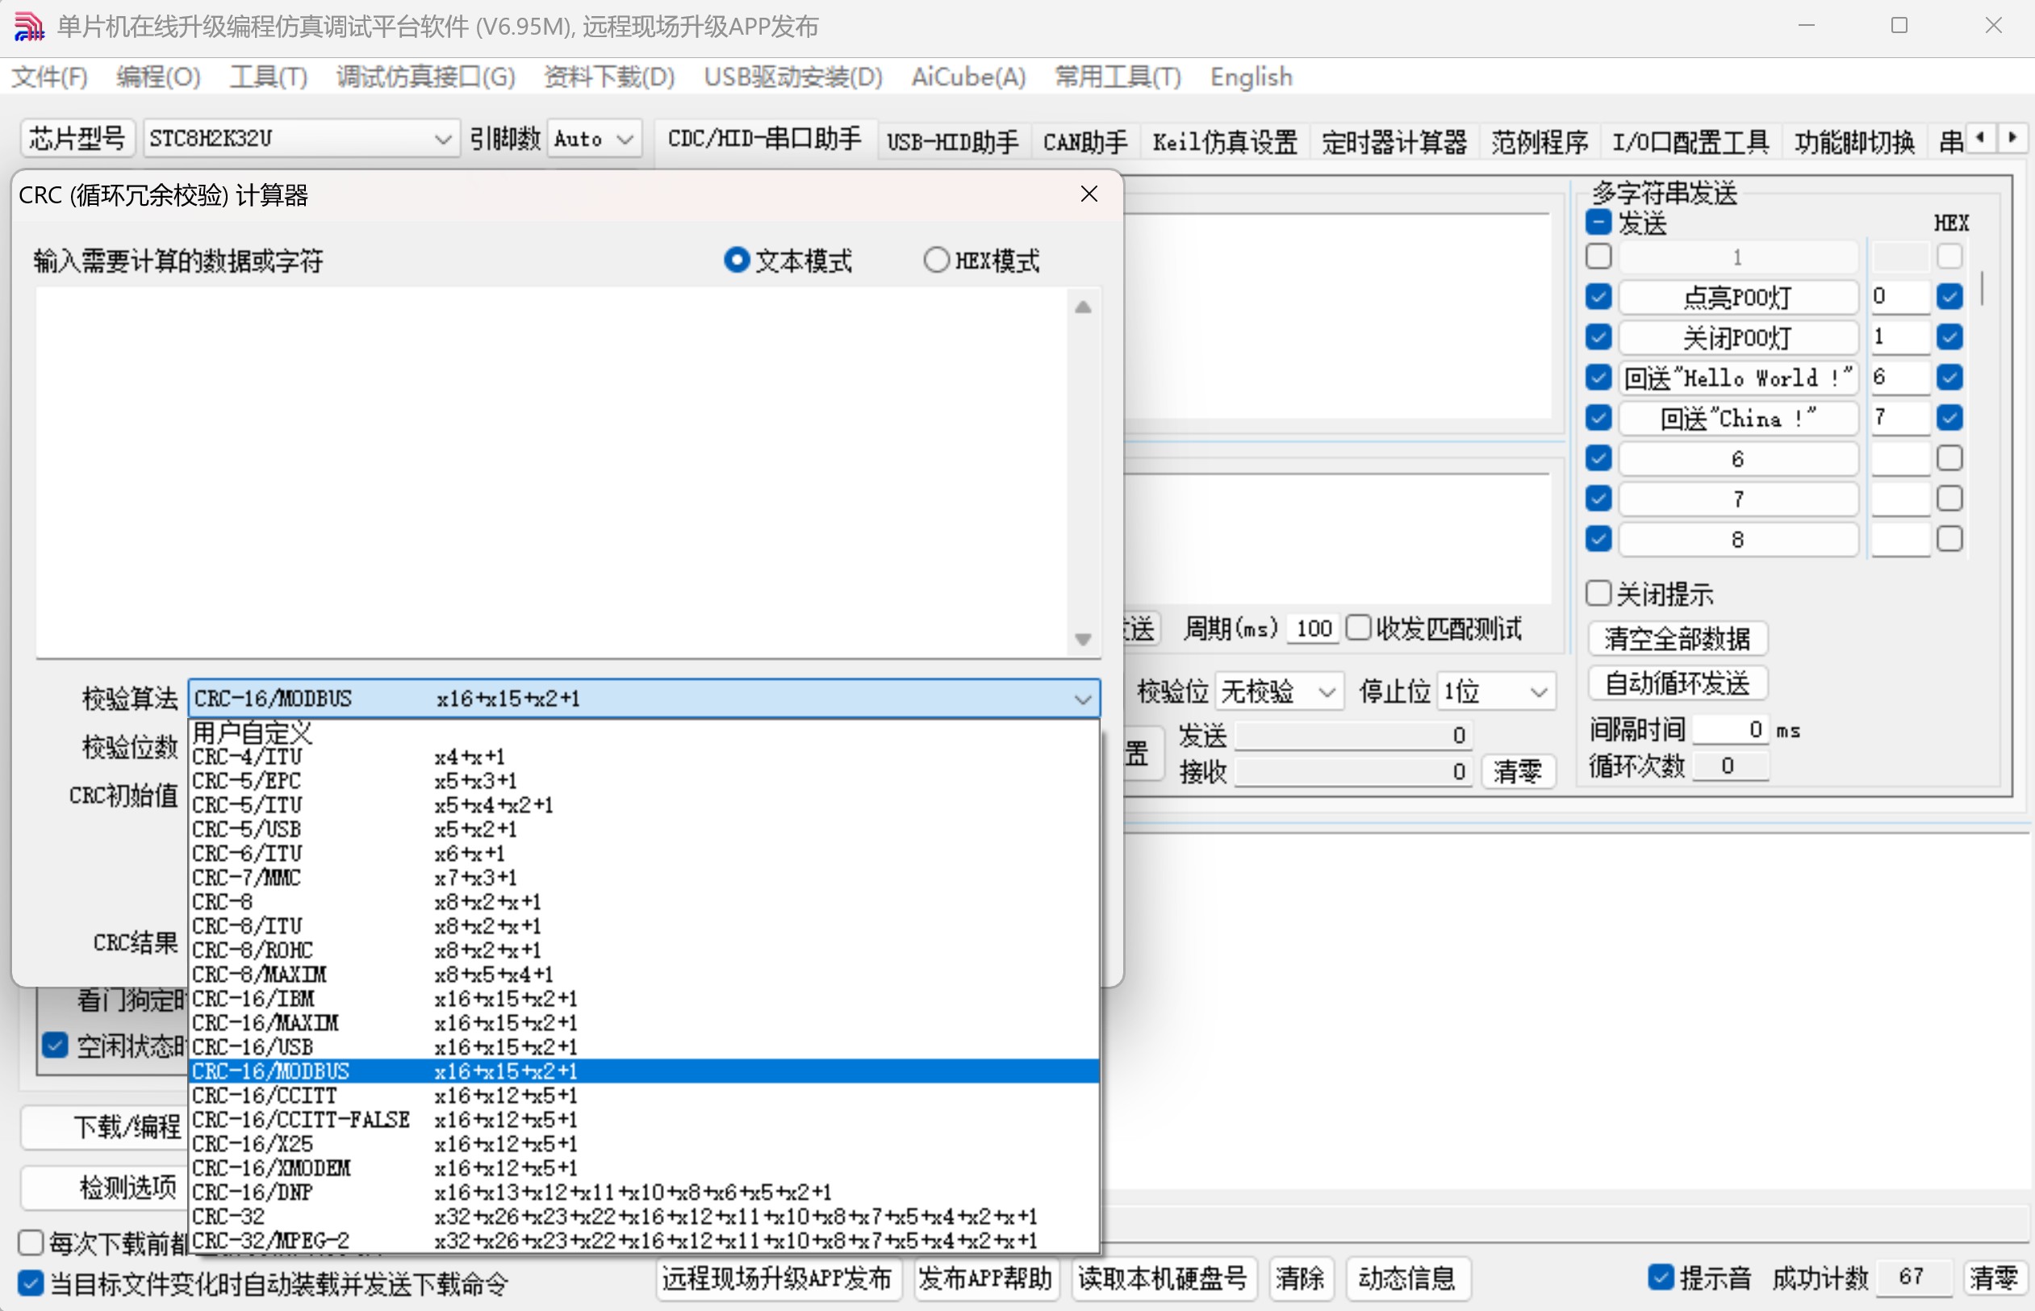Click the 远程现场升级APP发布 button
The image size is (2035, 1311).
(777, 1278)
